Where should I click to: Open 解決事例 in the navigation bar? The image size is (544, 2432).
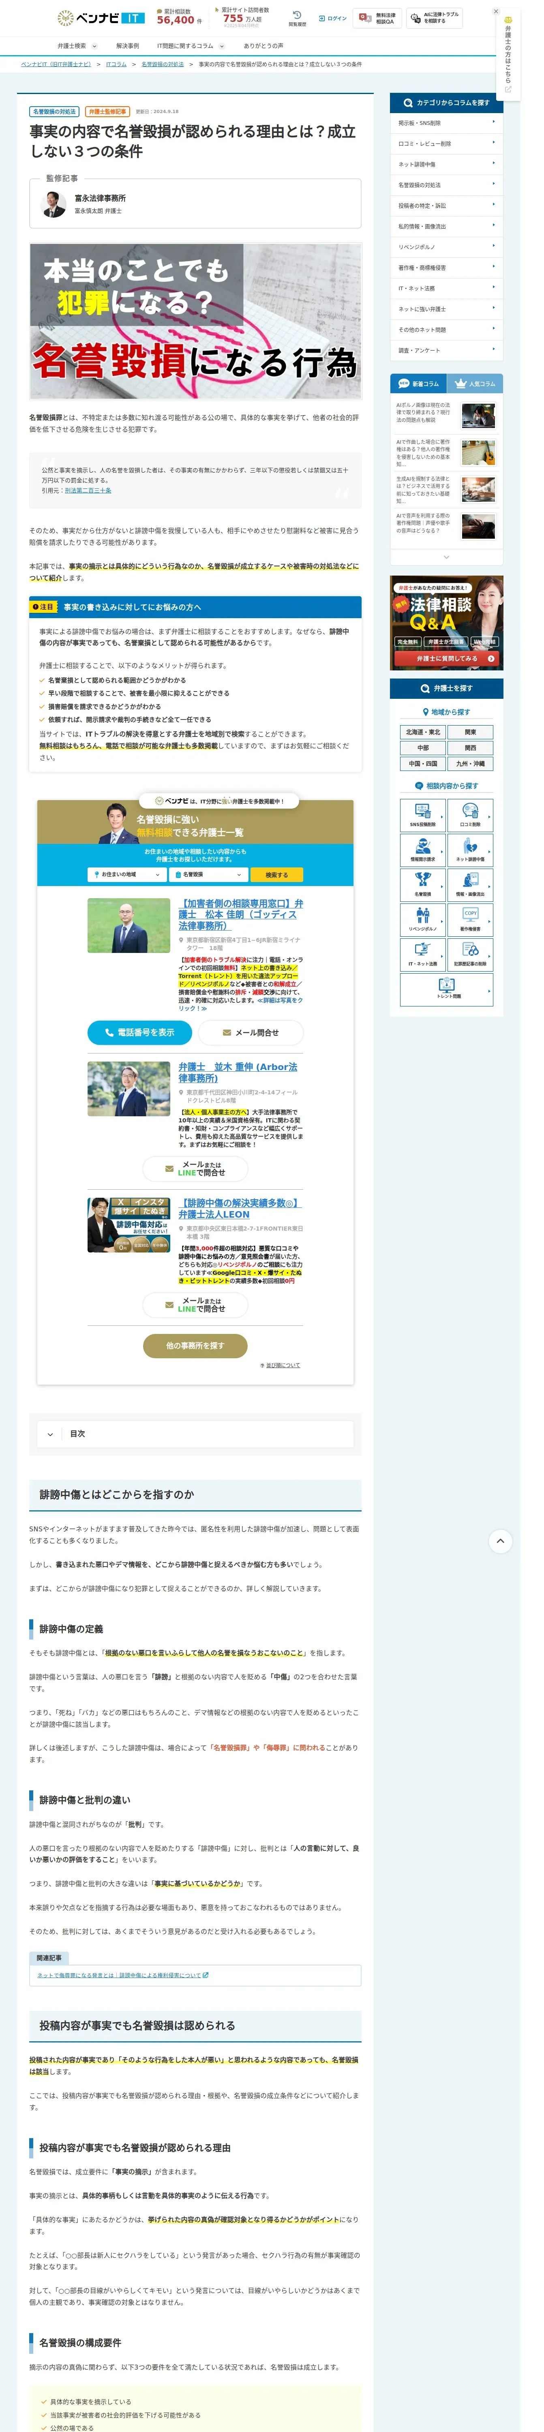(x=128, y=45)
